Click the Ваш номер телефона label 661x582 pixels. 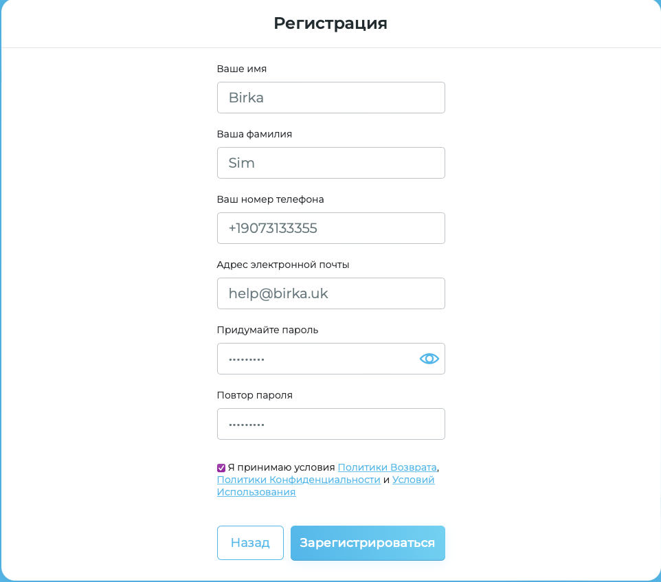click(x=270, y=199)
